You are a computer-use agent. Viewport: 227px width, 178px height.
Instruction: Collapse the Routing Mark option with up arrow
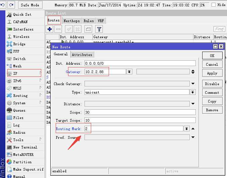(193, 129)
